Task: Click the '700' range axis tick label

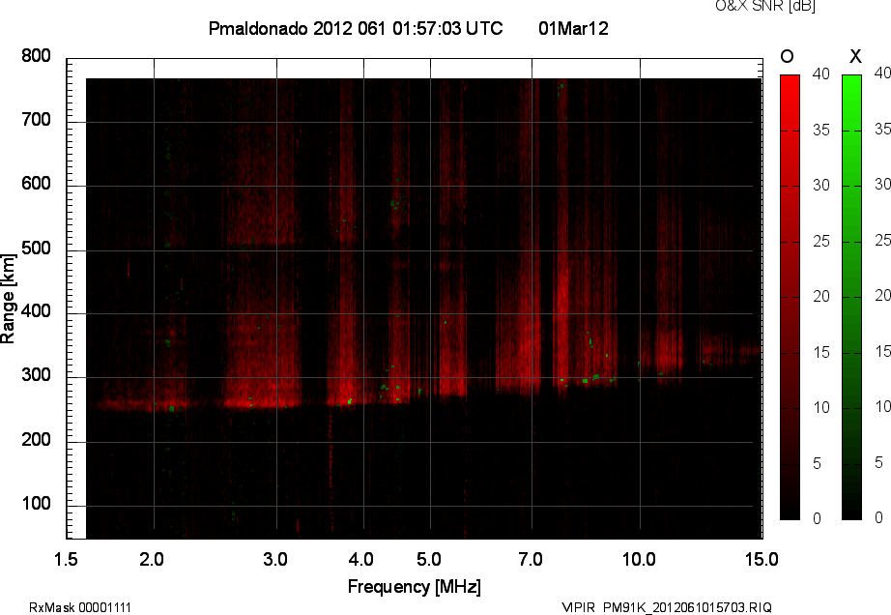Action: 37,120
